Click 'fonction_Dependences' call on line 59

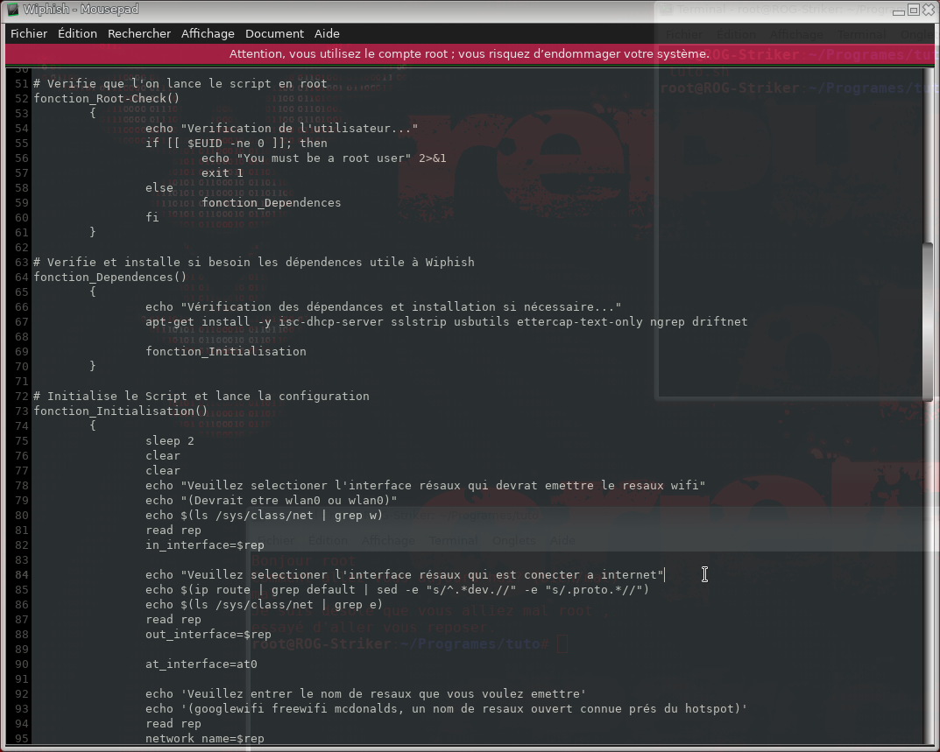coord(271,202)
